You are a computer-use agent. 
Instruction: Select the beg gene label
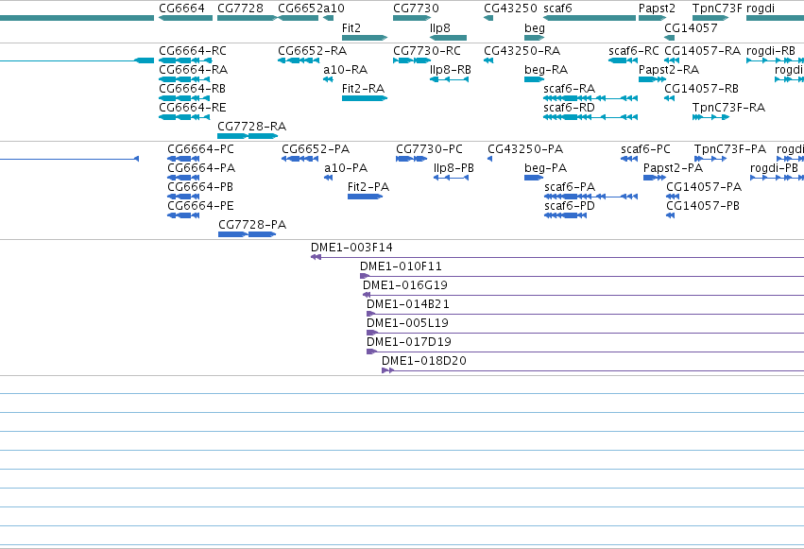535,27
